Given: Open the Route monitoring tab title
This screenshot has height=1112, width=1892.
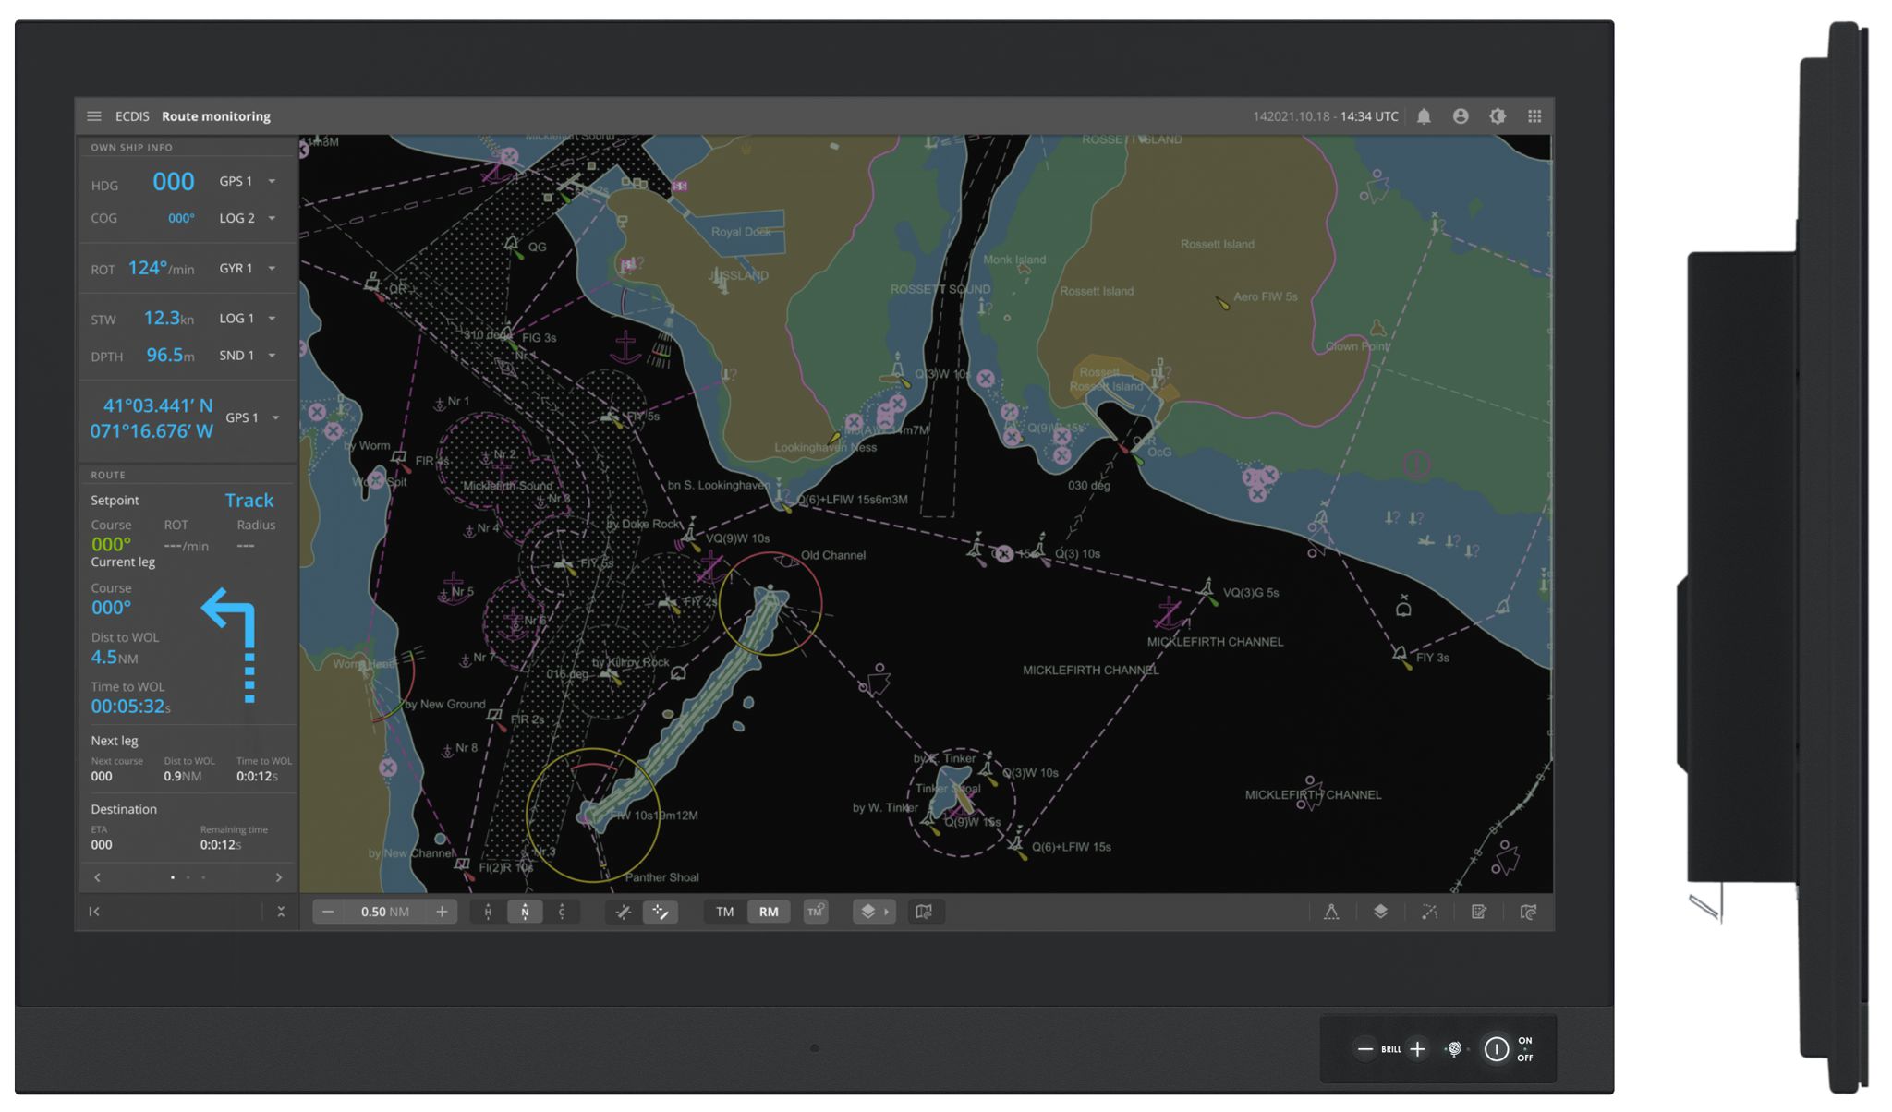Looking at the screenshot, I should [x=216, y=116].
